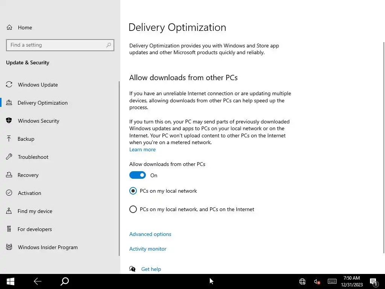Click the network globe tray icon

(302, 281)
